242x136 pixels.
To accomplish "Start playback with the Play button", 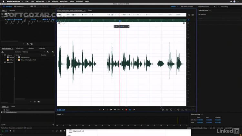I will pyautogui.click(x=103, y=110).
